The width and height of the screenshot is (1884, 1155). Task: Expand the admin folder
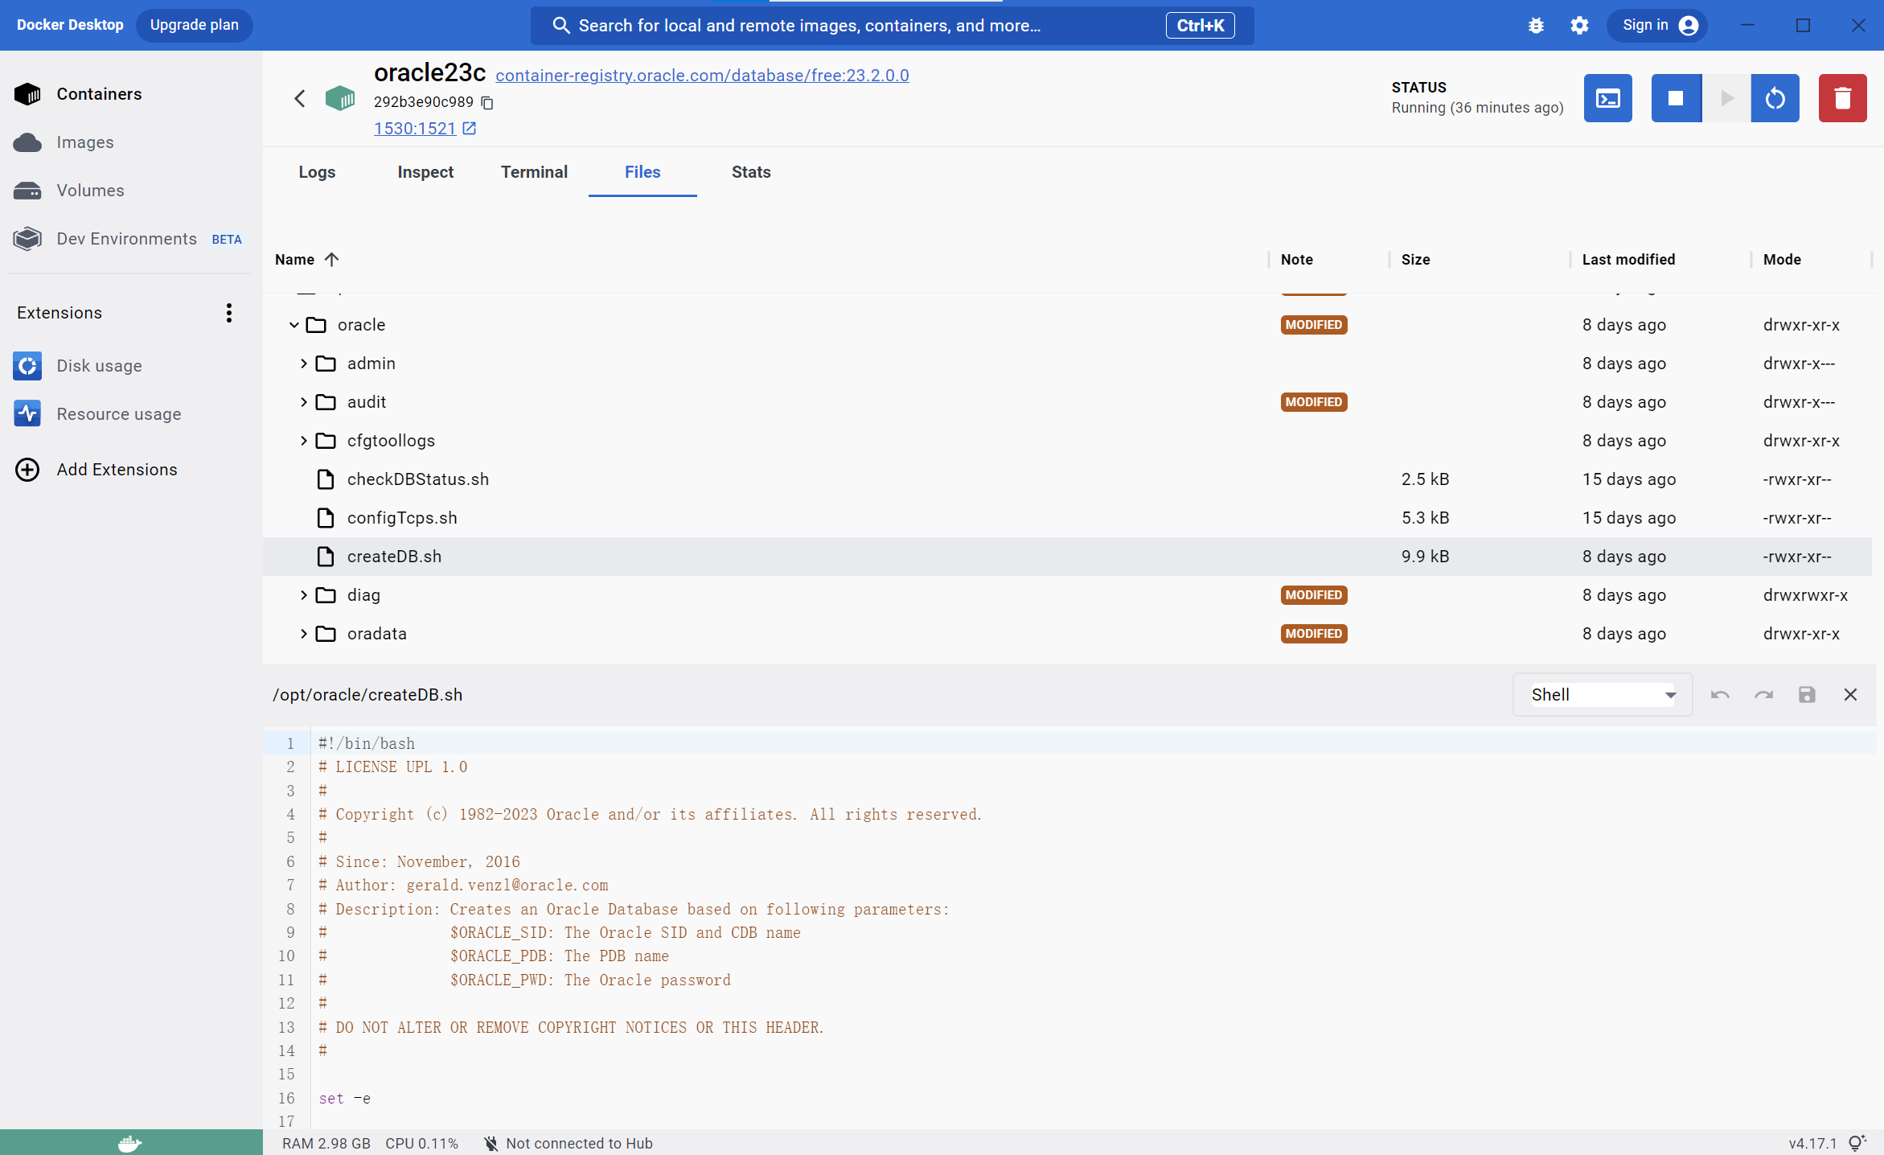[303, 364]
